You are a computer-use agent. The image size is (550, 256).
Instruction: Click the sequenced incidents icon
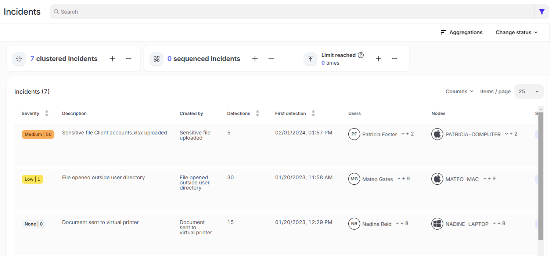pos(157,59)
